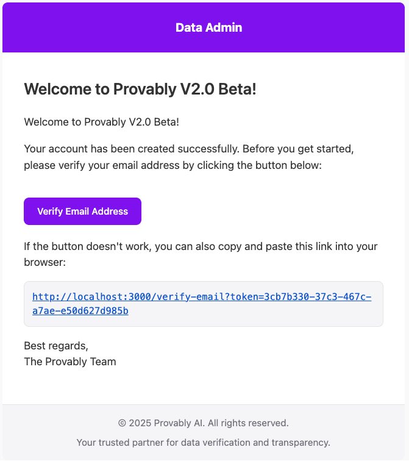Click the "Best regards," closing line
409x461 pixels.
coord(56,346)
